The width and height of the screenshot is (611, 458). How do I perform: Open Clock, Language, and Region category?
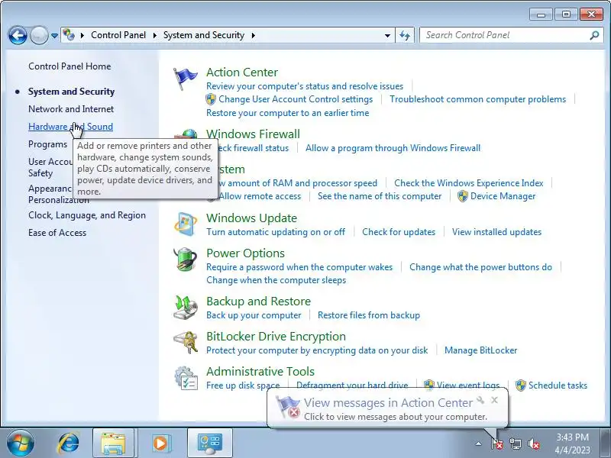click(x=87, y=215)
